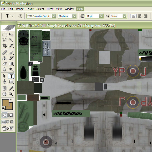Select the Notes tool

tap(5, 88)
